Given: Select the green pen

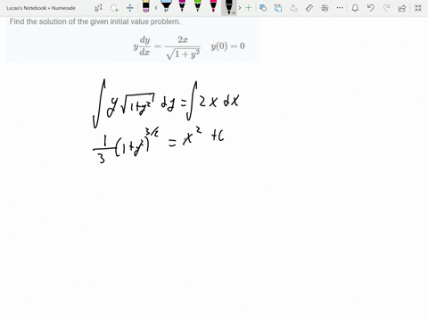Looking at the screenshot, I should pyautogui.click(x=197, y=6).
